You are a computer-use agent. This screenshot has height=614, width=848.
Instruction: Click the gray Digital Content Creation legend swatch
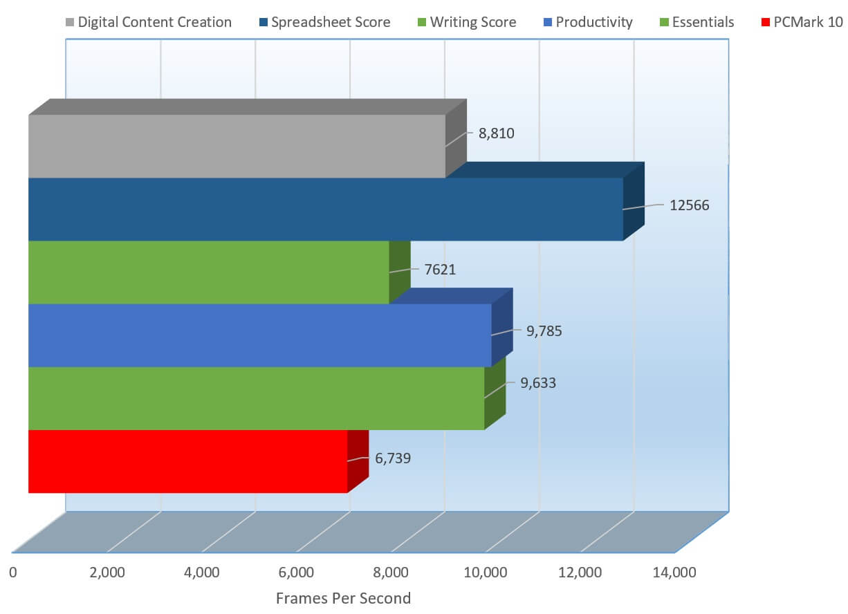69,22
